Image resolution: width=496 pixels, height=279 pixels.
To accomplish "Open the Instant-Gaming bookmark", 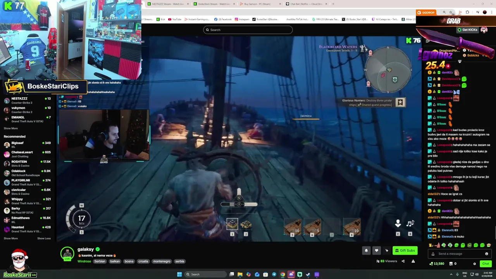I will click(x=197, y=19).
